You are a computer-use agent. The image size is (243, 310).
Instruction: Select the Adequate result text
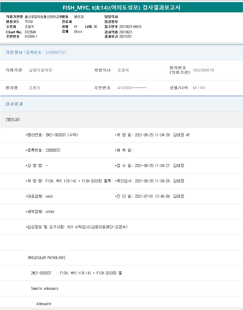coord(44,304)
